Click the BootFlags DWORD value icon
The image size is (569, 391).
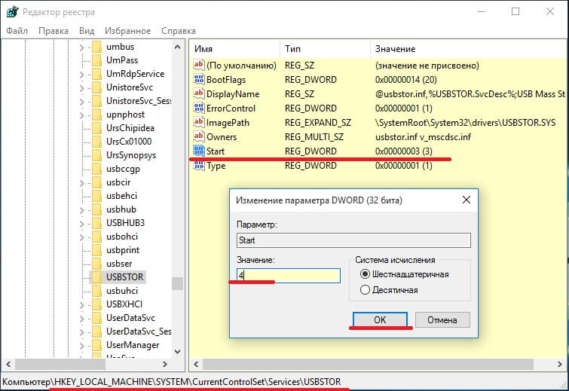(x=199, y=80)
